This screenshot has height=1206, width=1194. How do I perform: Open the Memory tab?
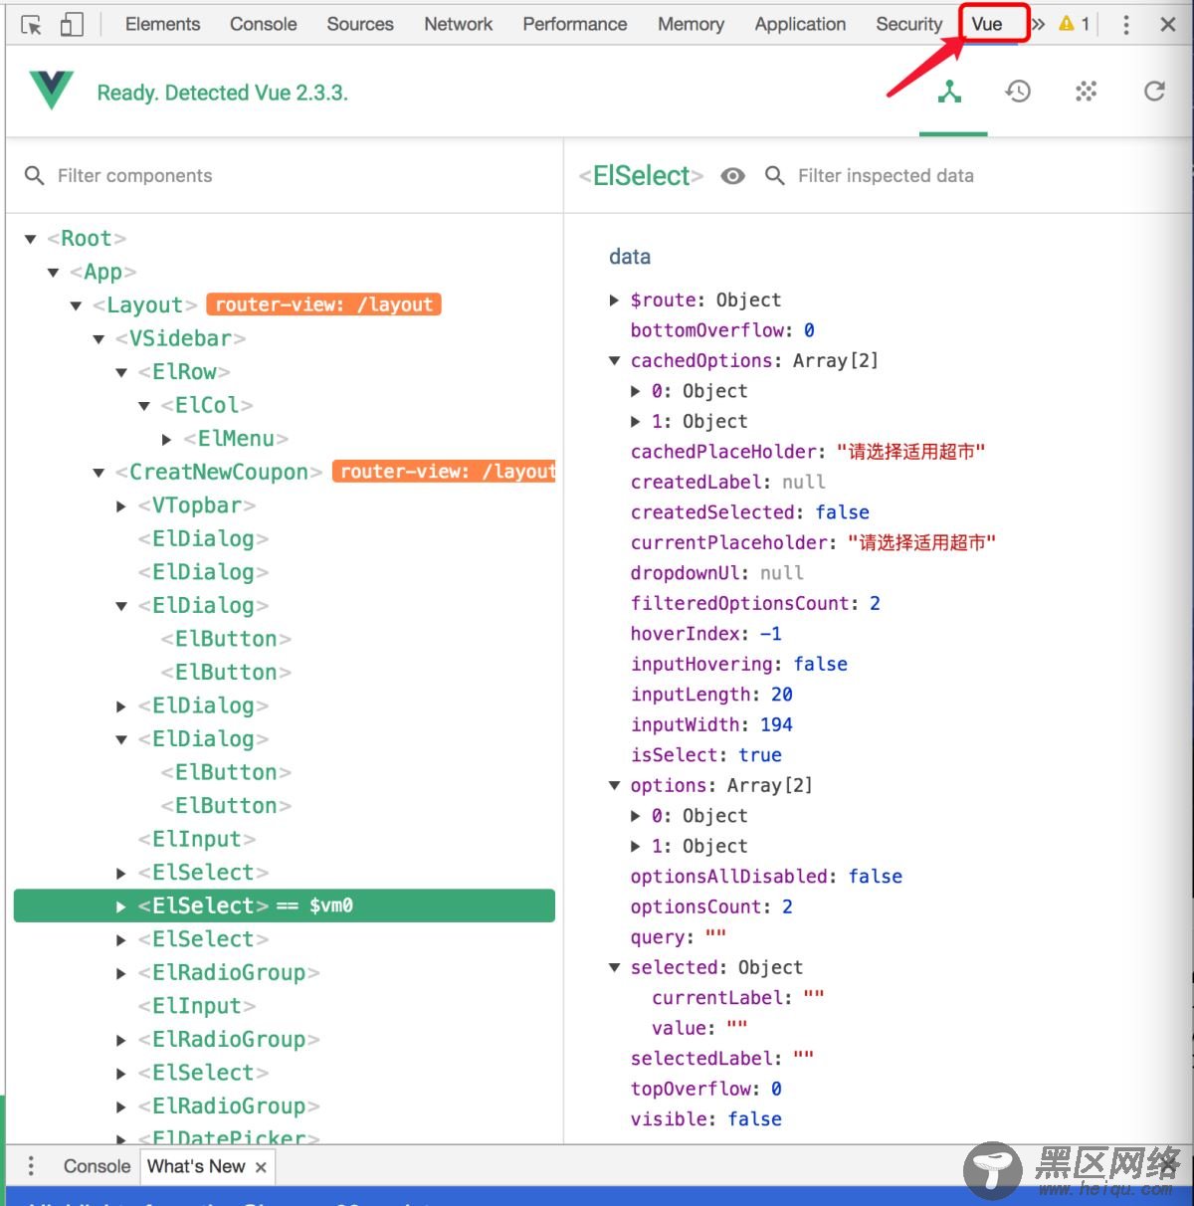(x=691, y=24)
